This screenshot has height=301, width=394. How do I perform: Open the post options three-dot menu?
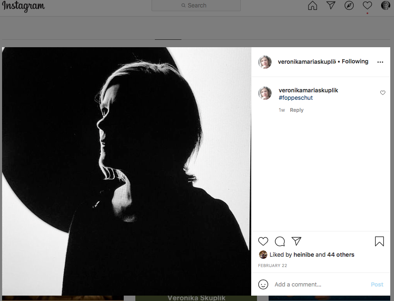coord(380,62)
